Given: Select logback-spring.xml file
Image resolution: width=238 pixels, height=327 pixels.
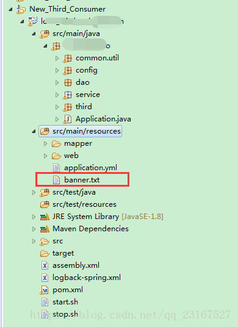Looking at the screenshot, I should point(87,278).
